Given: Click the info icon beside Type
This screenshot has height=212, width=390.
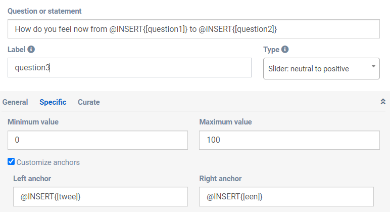Looking at the screenshot, I should click(285, 50).
